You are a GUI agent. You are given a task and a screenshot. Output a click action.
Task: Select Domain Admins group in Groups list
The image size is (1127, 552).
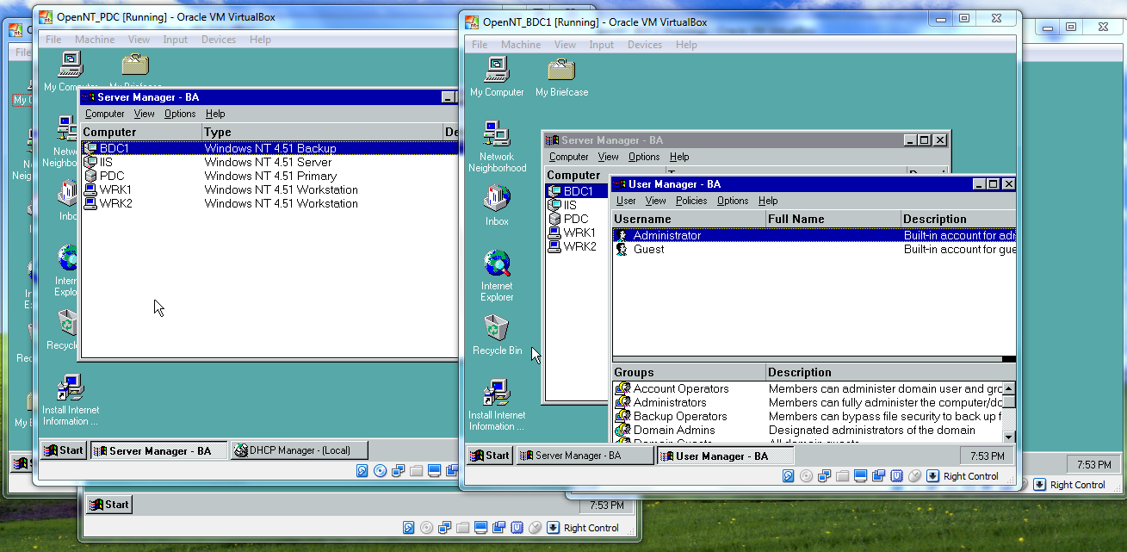674,430
